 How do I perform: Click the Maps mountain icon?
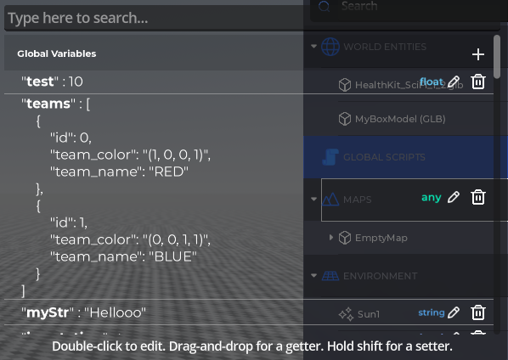coord(330,199)
